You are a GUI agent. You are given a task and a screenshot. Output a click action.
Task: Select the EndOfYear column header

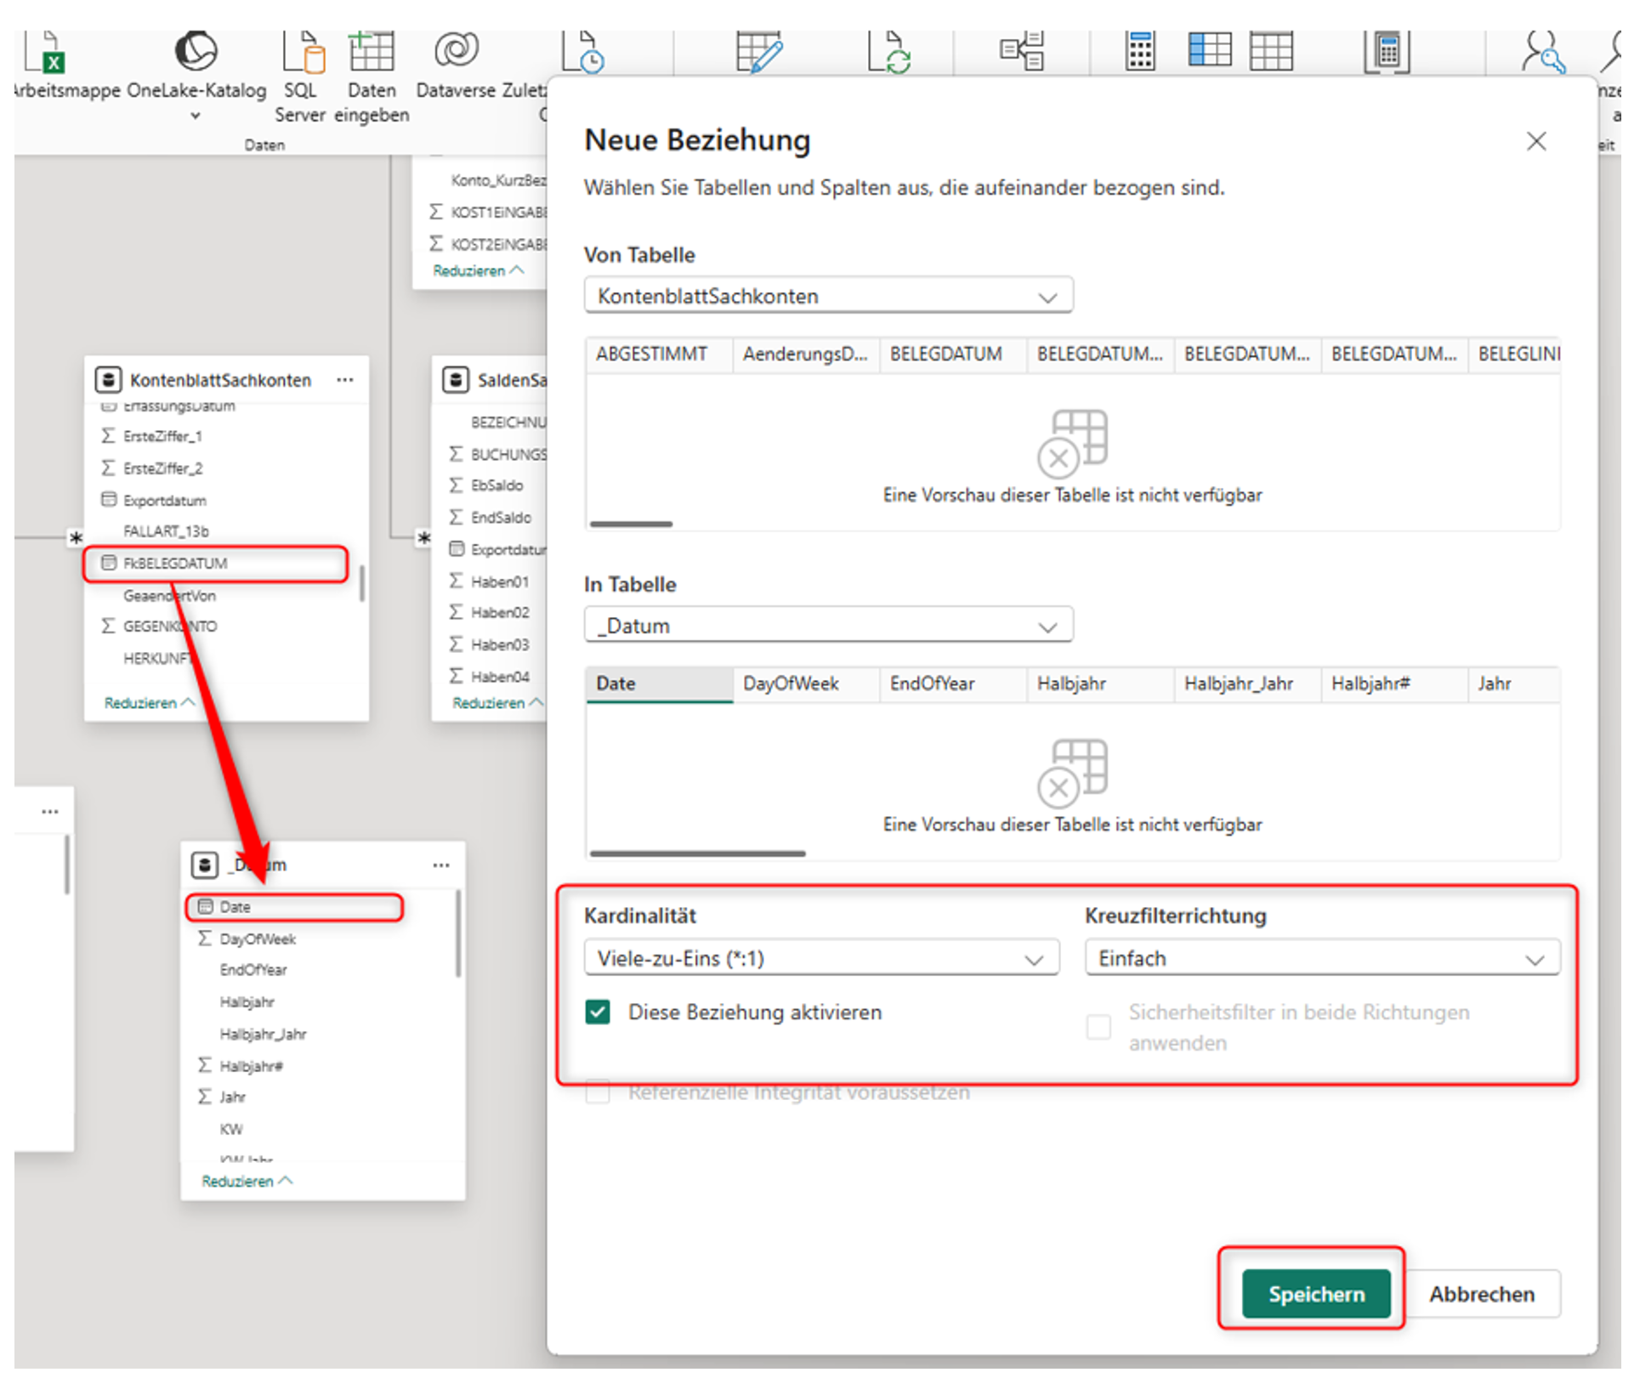click(952, 683)
